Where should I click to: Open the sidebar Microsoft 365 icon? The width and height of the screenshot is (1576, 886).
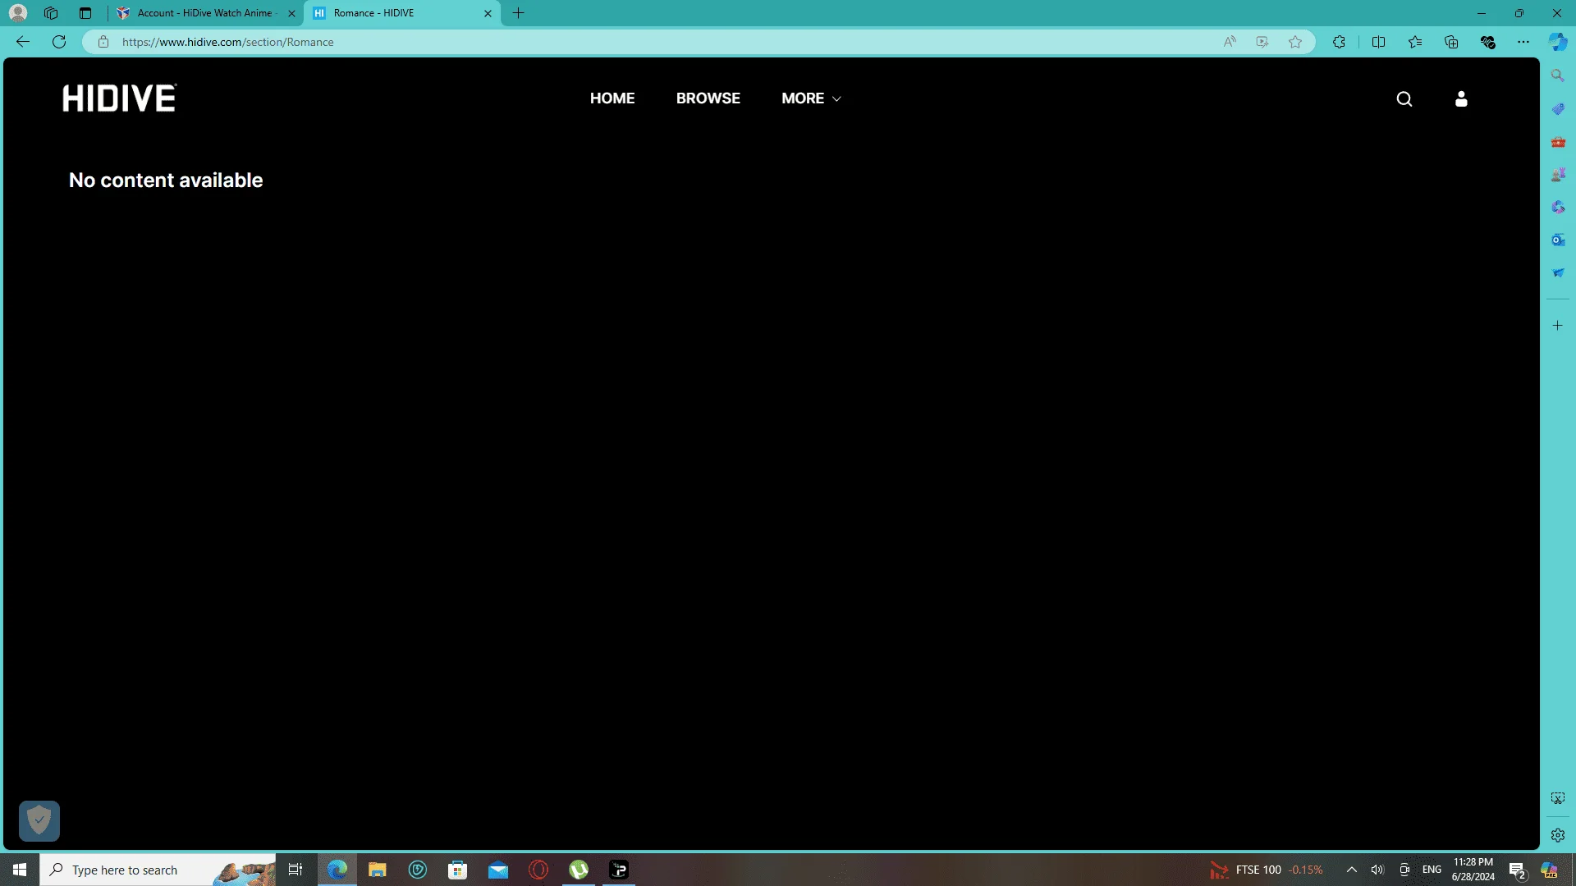coord(1558,207)
